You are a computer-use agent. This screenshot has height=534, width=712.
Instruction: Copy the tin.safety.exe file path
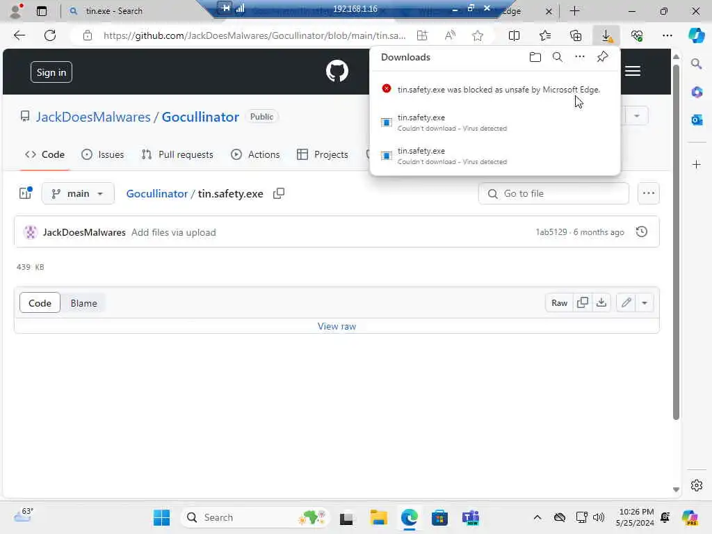tap(279, 193)
